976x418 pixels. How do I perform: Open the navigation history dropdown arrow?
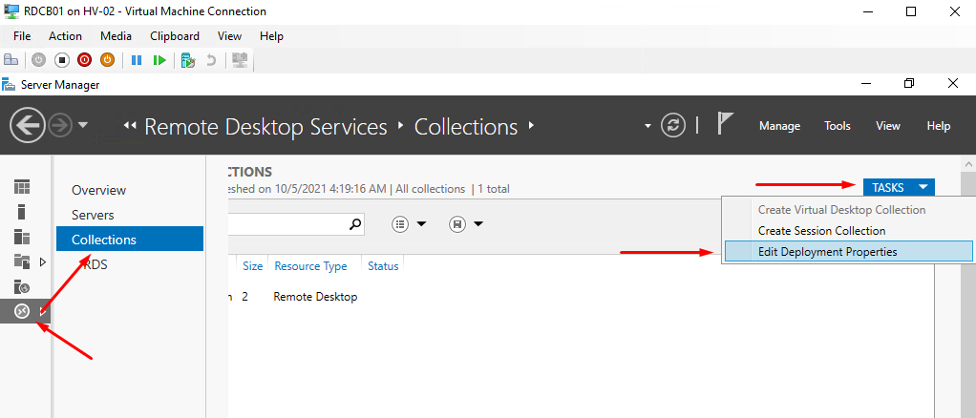(x=83, y=126)
